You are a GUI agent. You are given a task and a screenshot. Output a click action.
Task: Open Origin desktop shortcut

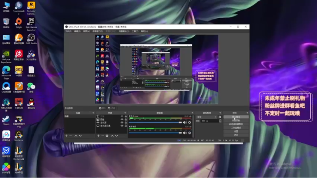(x=19, y=23)
